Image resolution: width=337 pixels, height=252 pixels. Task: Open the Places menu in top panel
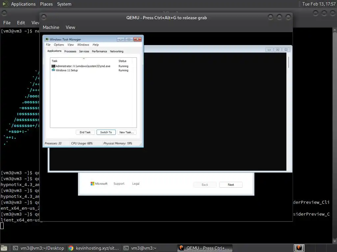click(46, 4)
